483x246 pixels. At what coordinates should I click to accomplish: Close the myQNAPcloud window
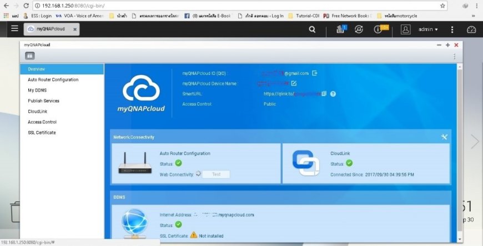(x=456, y=45)
